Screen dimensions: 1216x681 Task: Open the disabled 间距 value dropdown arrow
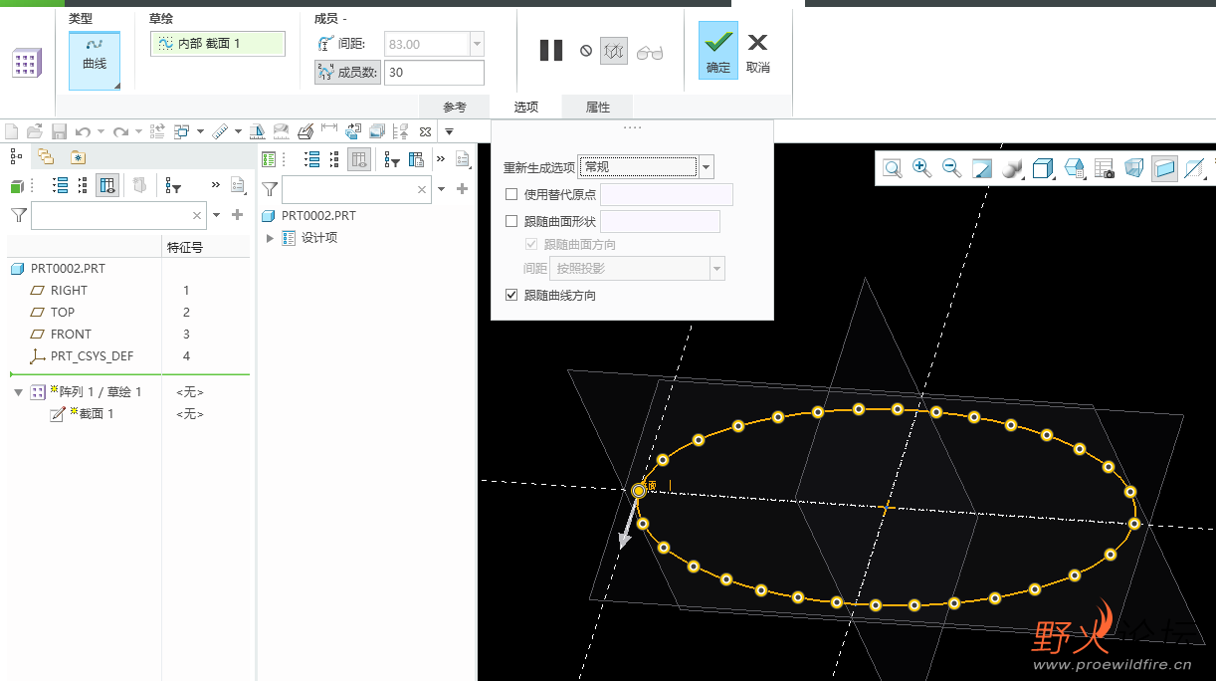[477, 44]
